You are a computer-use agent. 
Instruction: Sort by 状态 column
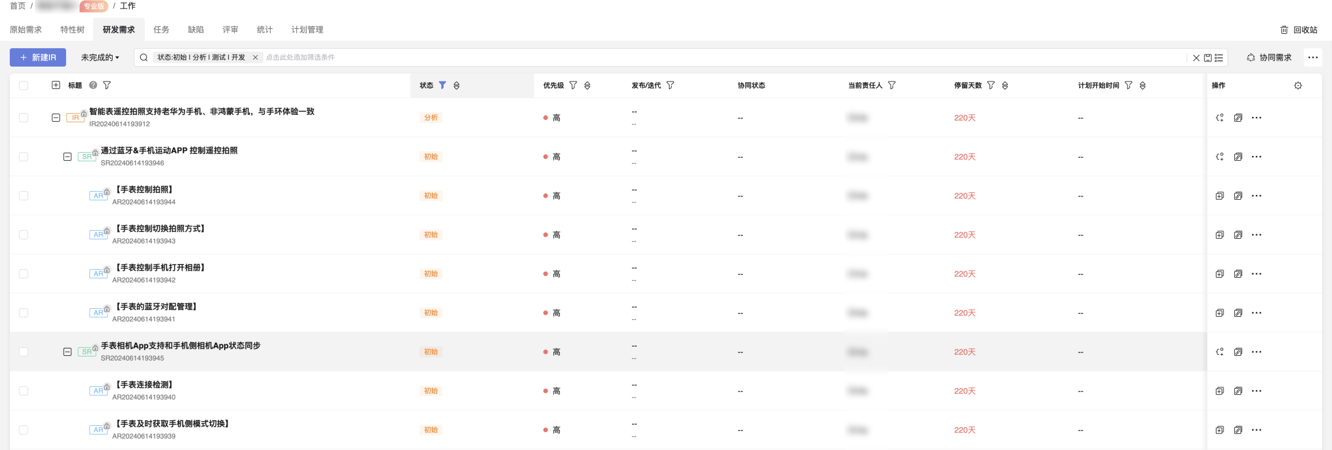click(x=457, y=86)
